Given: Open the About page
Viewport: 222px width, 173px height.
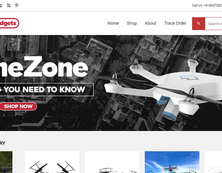Looking at the screenshot, I should tap(150, 23).
